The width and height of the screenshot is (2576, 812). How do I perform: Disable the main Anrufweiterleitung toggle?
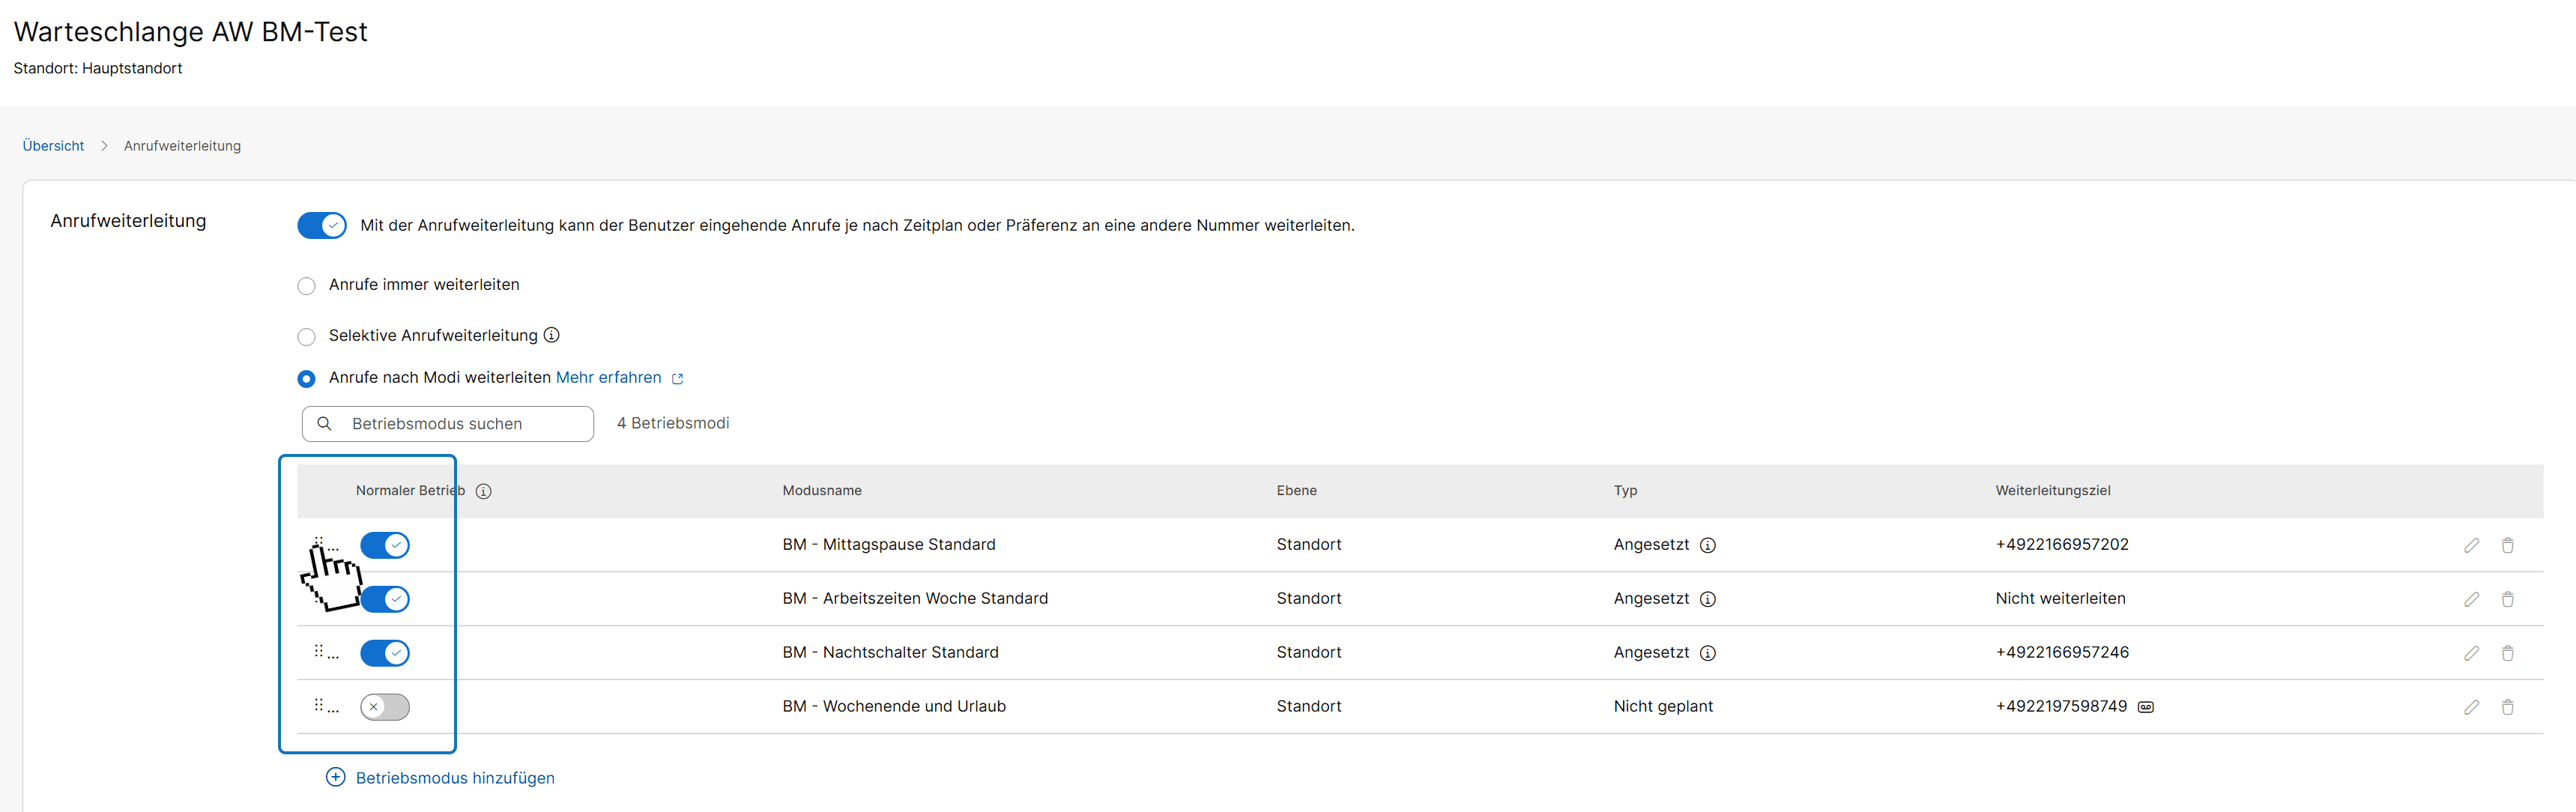(322, 225)
